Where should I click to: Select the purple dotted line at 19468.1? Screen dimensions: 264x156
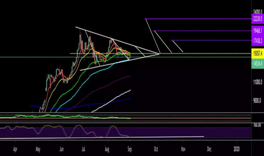click(203, 31)
